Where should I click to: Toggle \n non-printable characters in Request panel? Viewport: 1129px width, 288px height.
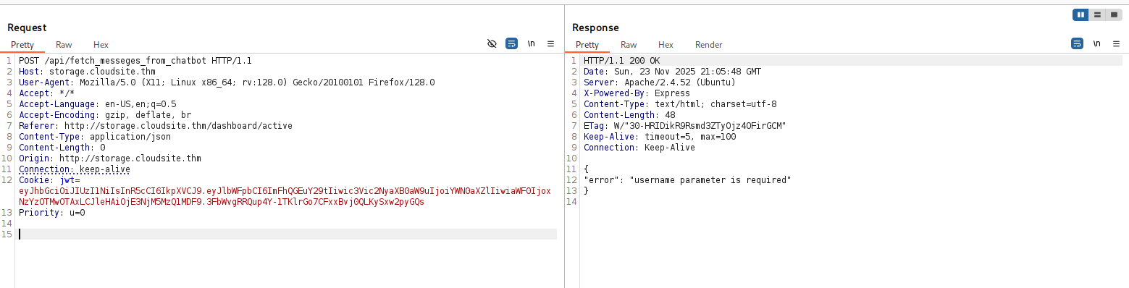[x=532, y=44]
